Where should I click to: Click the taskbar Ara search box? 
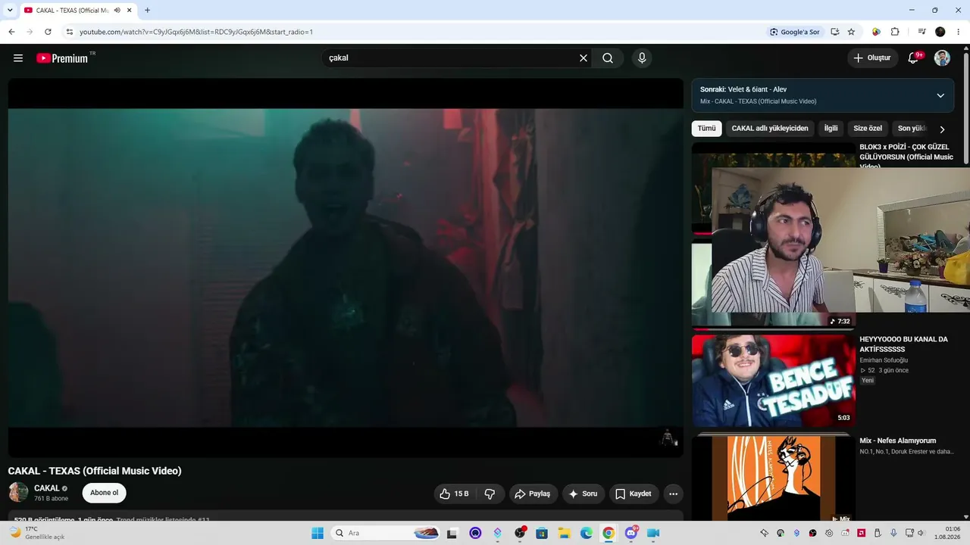pos(386,533)
